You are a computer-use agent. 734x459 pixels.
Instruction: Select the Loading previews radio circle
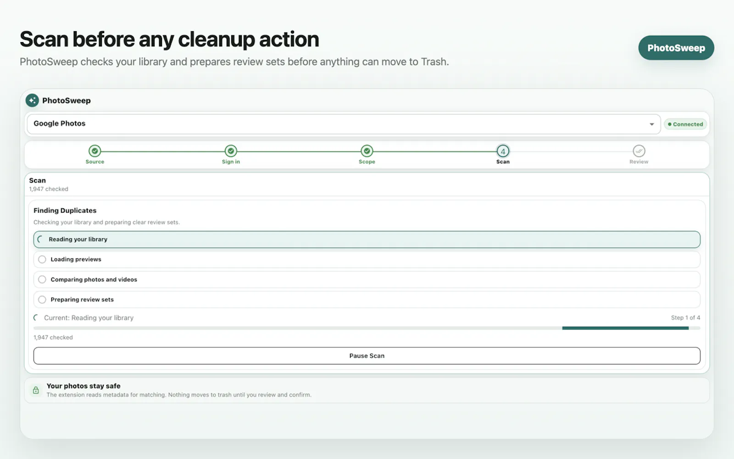(x=42, y=259)
